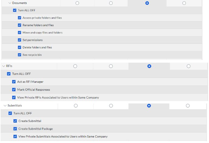Toggle Turn ALL OFF under RFIs
This screenshot has height=143, width=209.
click(9, 74)
